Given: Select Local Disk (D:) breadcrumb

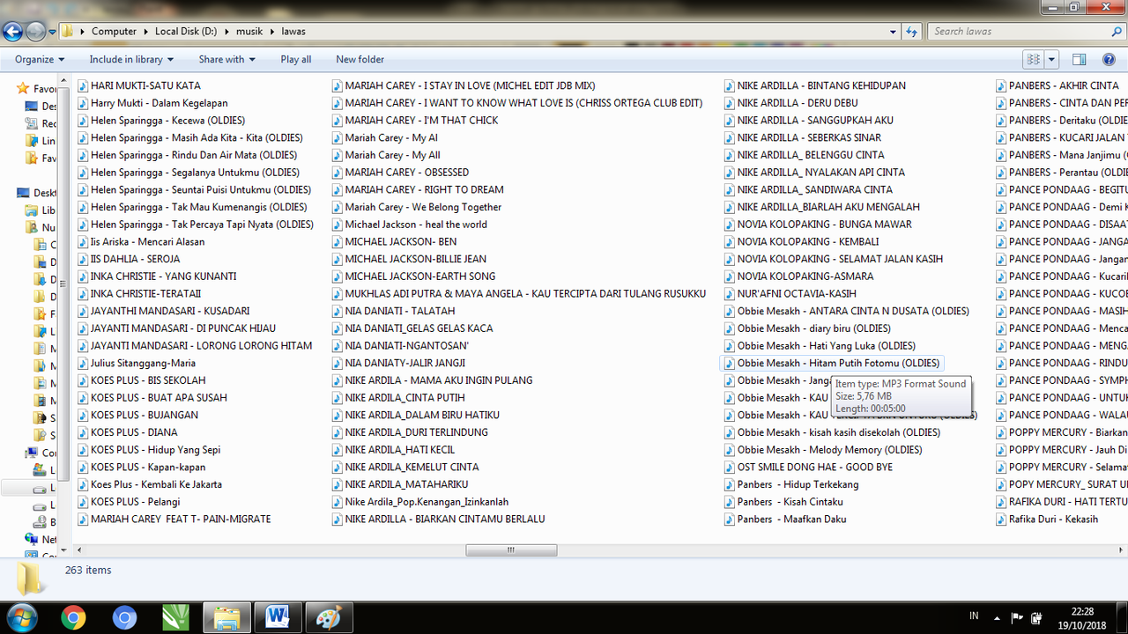Looking at the screenshot, I should pos(186,31).
